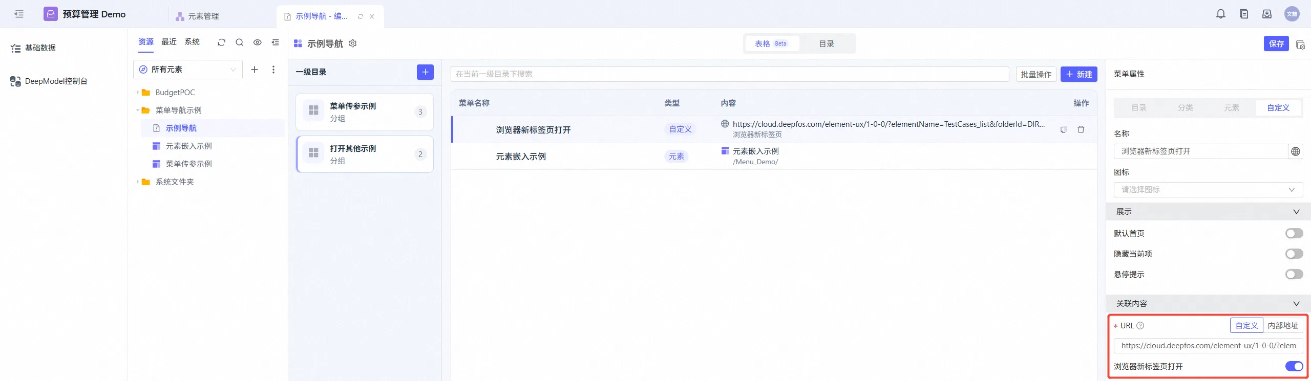Select the 元素 menu type tab

click(x=1232, y=108)
